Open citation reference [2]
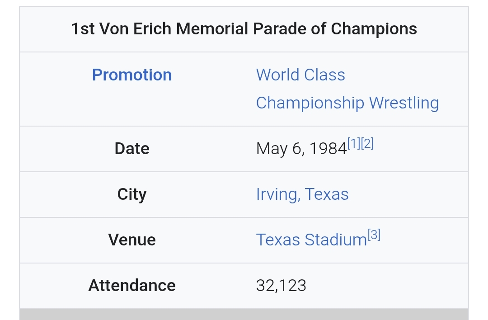This screenshot has height=320, width=488. click(x=367, y=143)
